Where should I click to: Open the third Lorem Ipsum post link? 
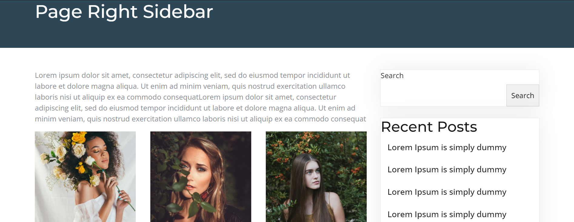click(x=447, y=192)
